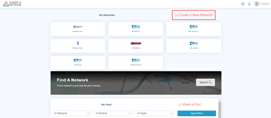Expand the All Types dropdown
271x118 pixels.
click(155, 113)
